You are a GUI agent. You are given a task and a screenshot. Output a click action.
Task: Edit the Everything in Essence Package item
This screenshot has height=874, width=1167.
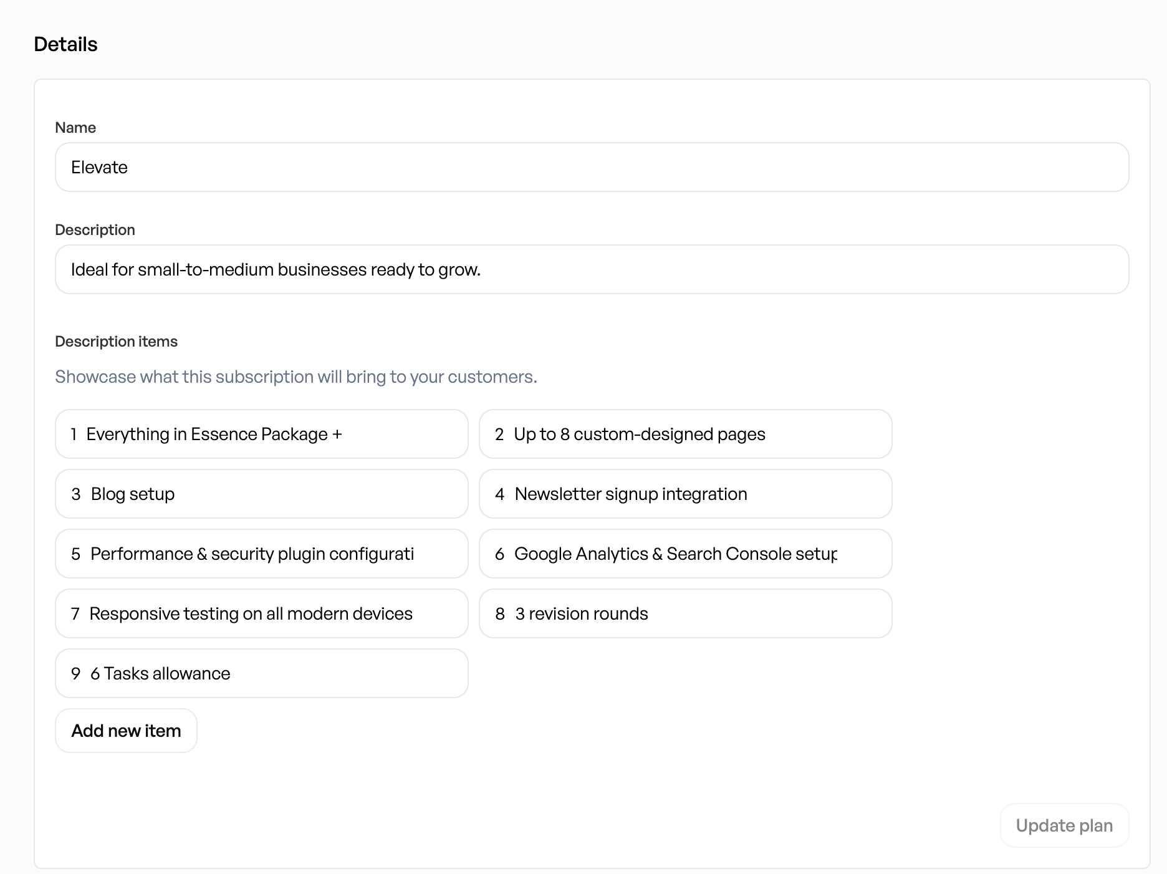pos(261,434)
